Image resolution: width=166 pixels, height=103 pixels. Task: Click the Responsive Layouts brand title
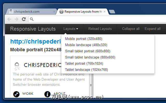[33, 29]
